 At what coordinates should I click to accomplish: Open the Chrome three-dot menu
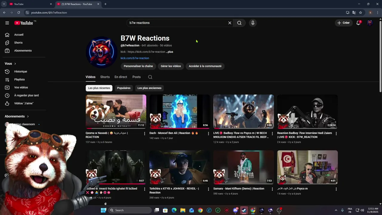tap(378, 13)
